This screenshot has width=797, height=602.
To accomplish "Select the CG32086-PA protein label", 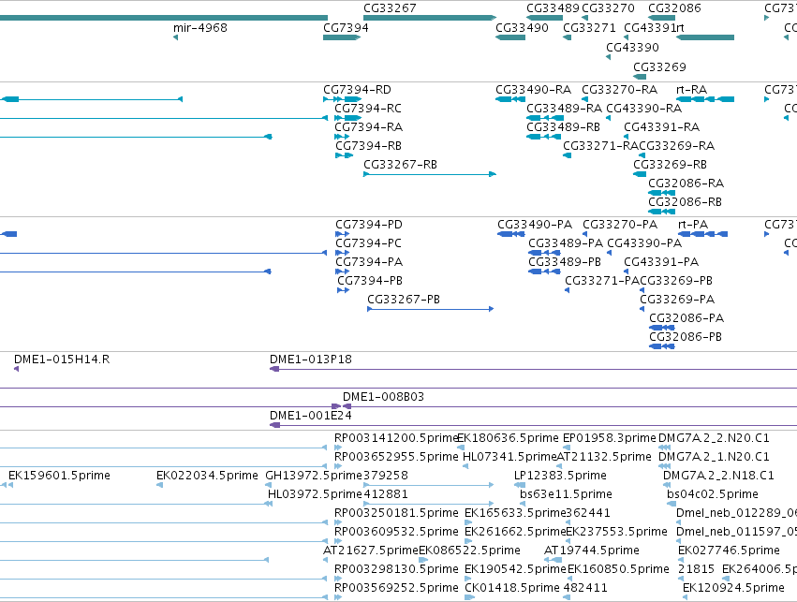I will click(686, 319).
